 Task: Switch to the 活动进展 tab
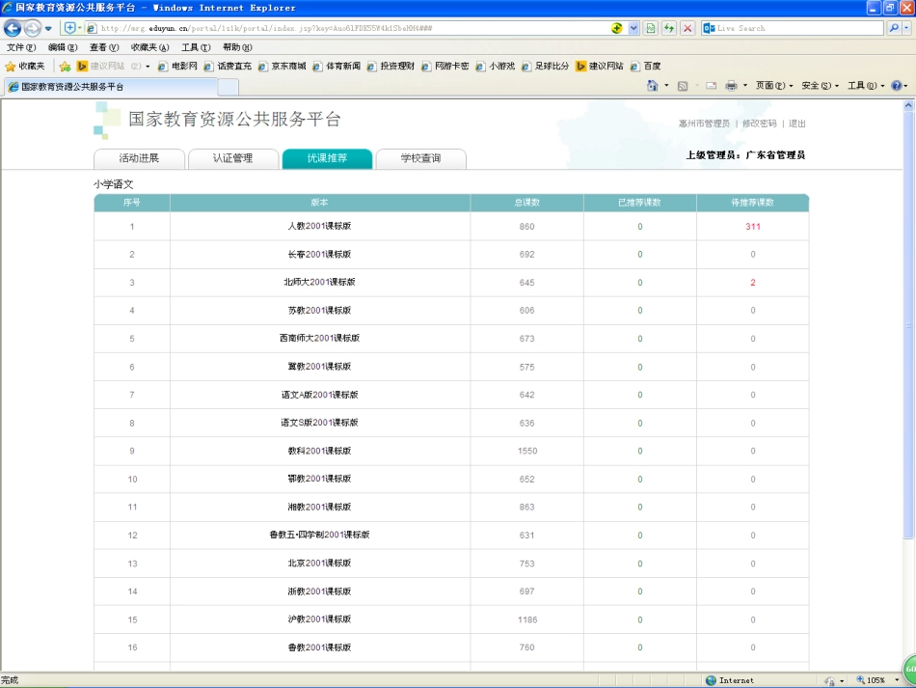coord(139,158)
